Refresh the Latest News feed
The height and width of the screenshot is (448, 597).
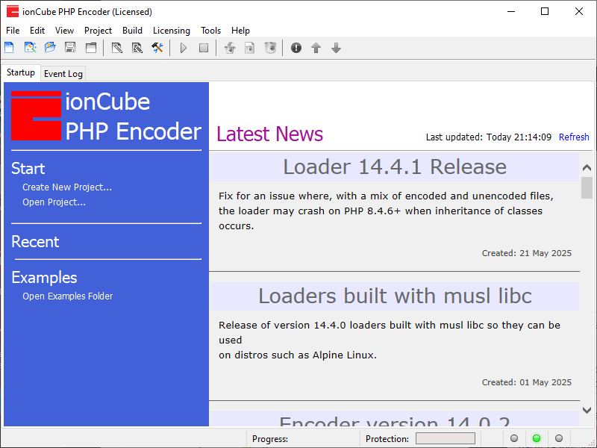(x=574, y=137)
